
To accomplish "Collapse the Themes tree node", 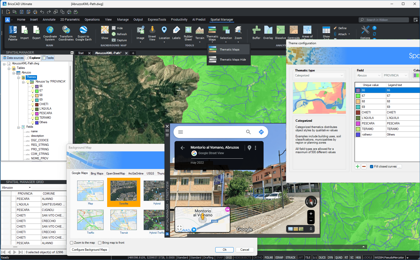I will pyautogui.click(x=19, y=77).
